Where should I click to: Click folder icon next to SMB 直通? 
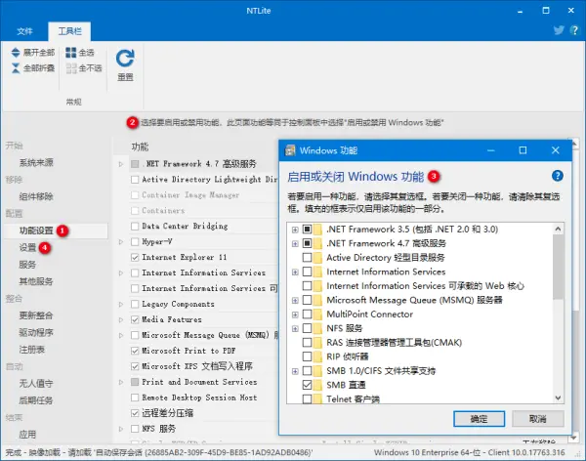(x=317, y=385)
